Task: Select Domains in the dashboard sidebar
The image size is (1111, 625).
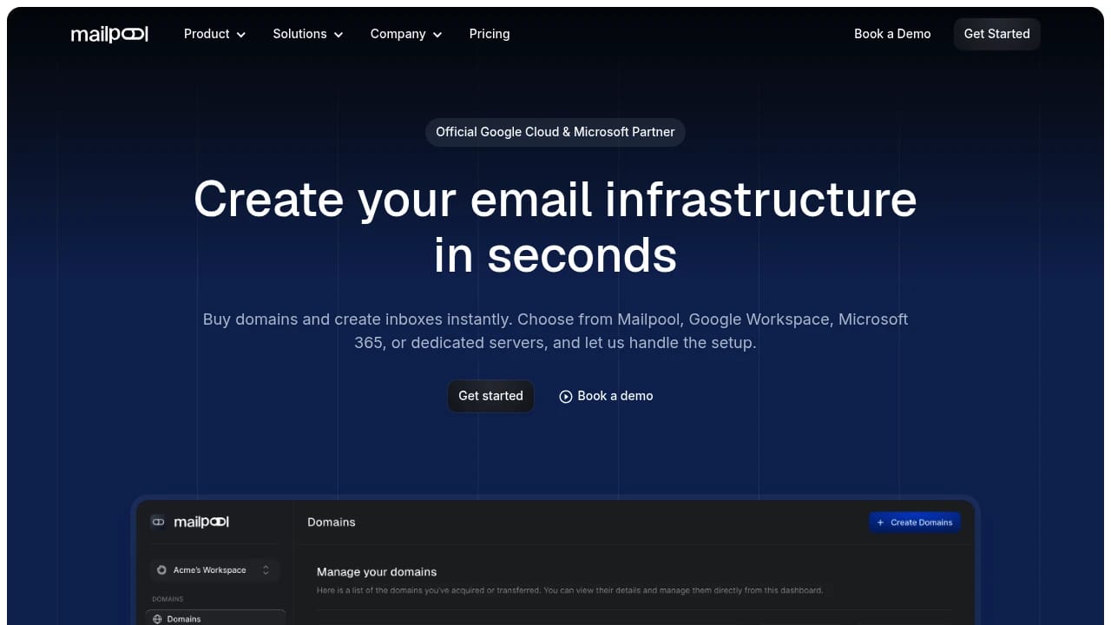Action: coord(215,618)
